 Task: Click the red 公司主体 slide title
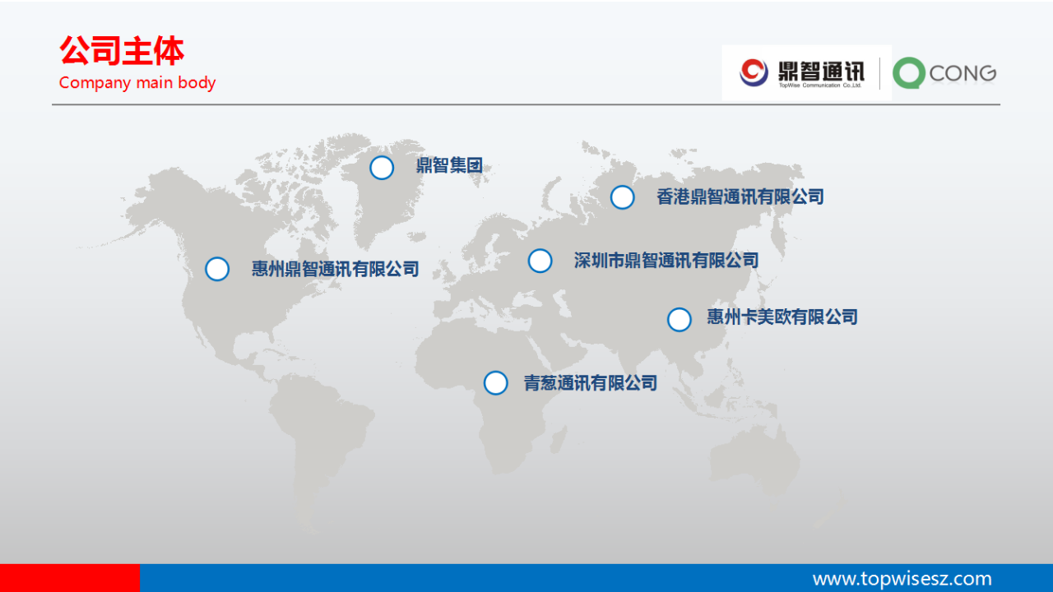click(x=121, y=51)
